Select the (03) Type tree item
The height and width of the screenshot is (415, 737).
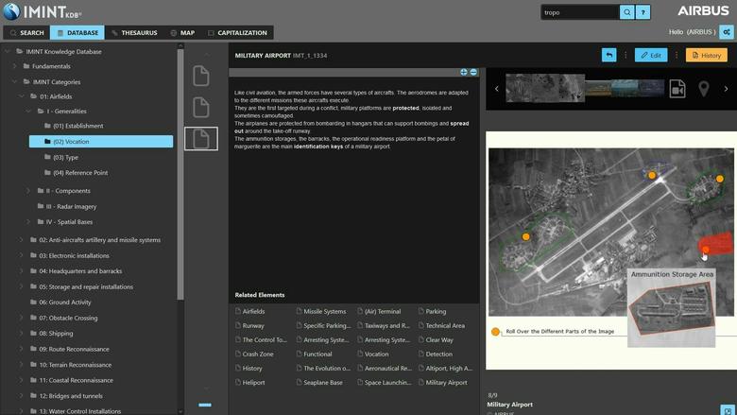click(61, 157)
